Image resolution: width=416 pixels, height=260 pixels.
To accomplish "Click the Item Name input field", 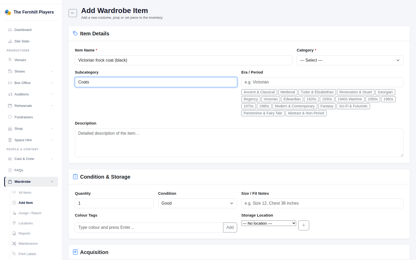I will pyautogui.click(x=184, y=60).
